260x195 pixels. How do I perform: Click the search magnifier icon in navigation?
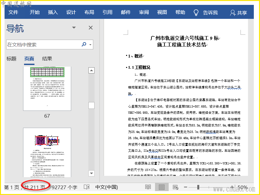coord(84,45)
